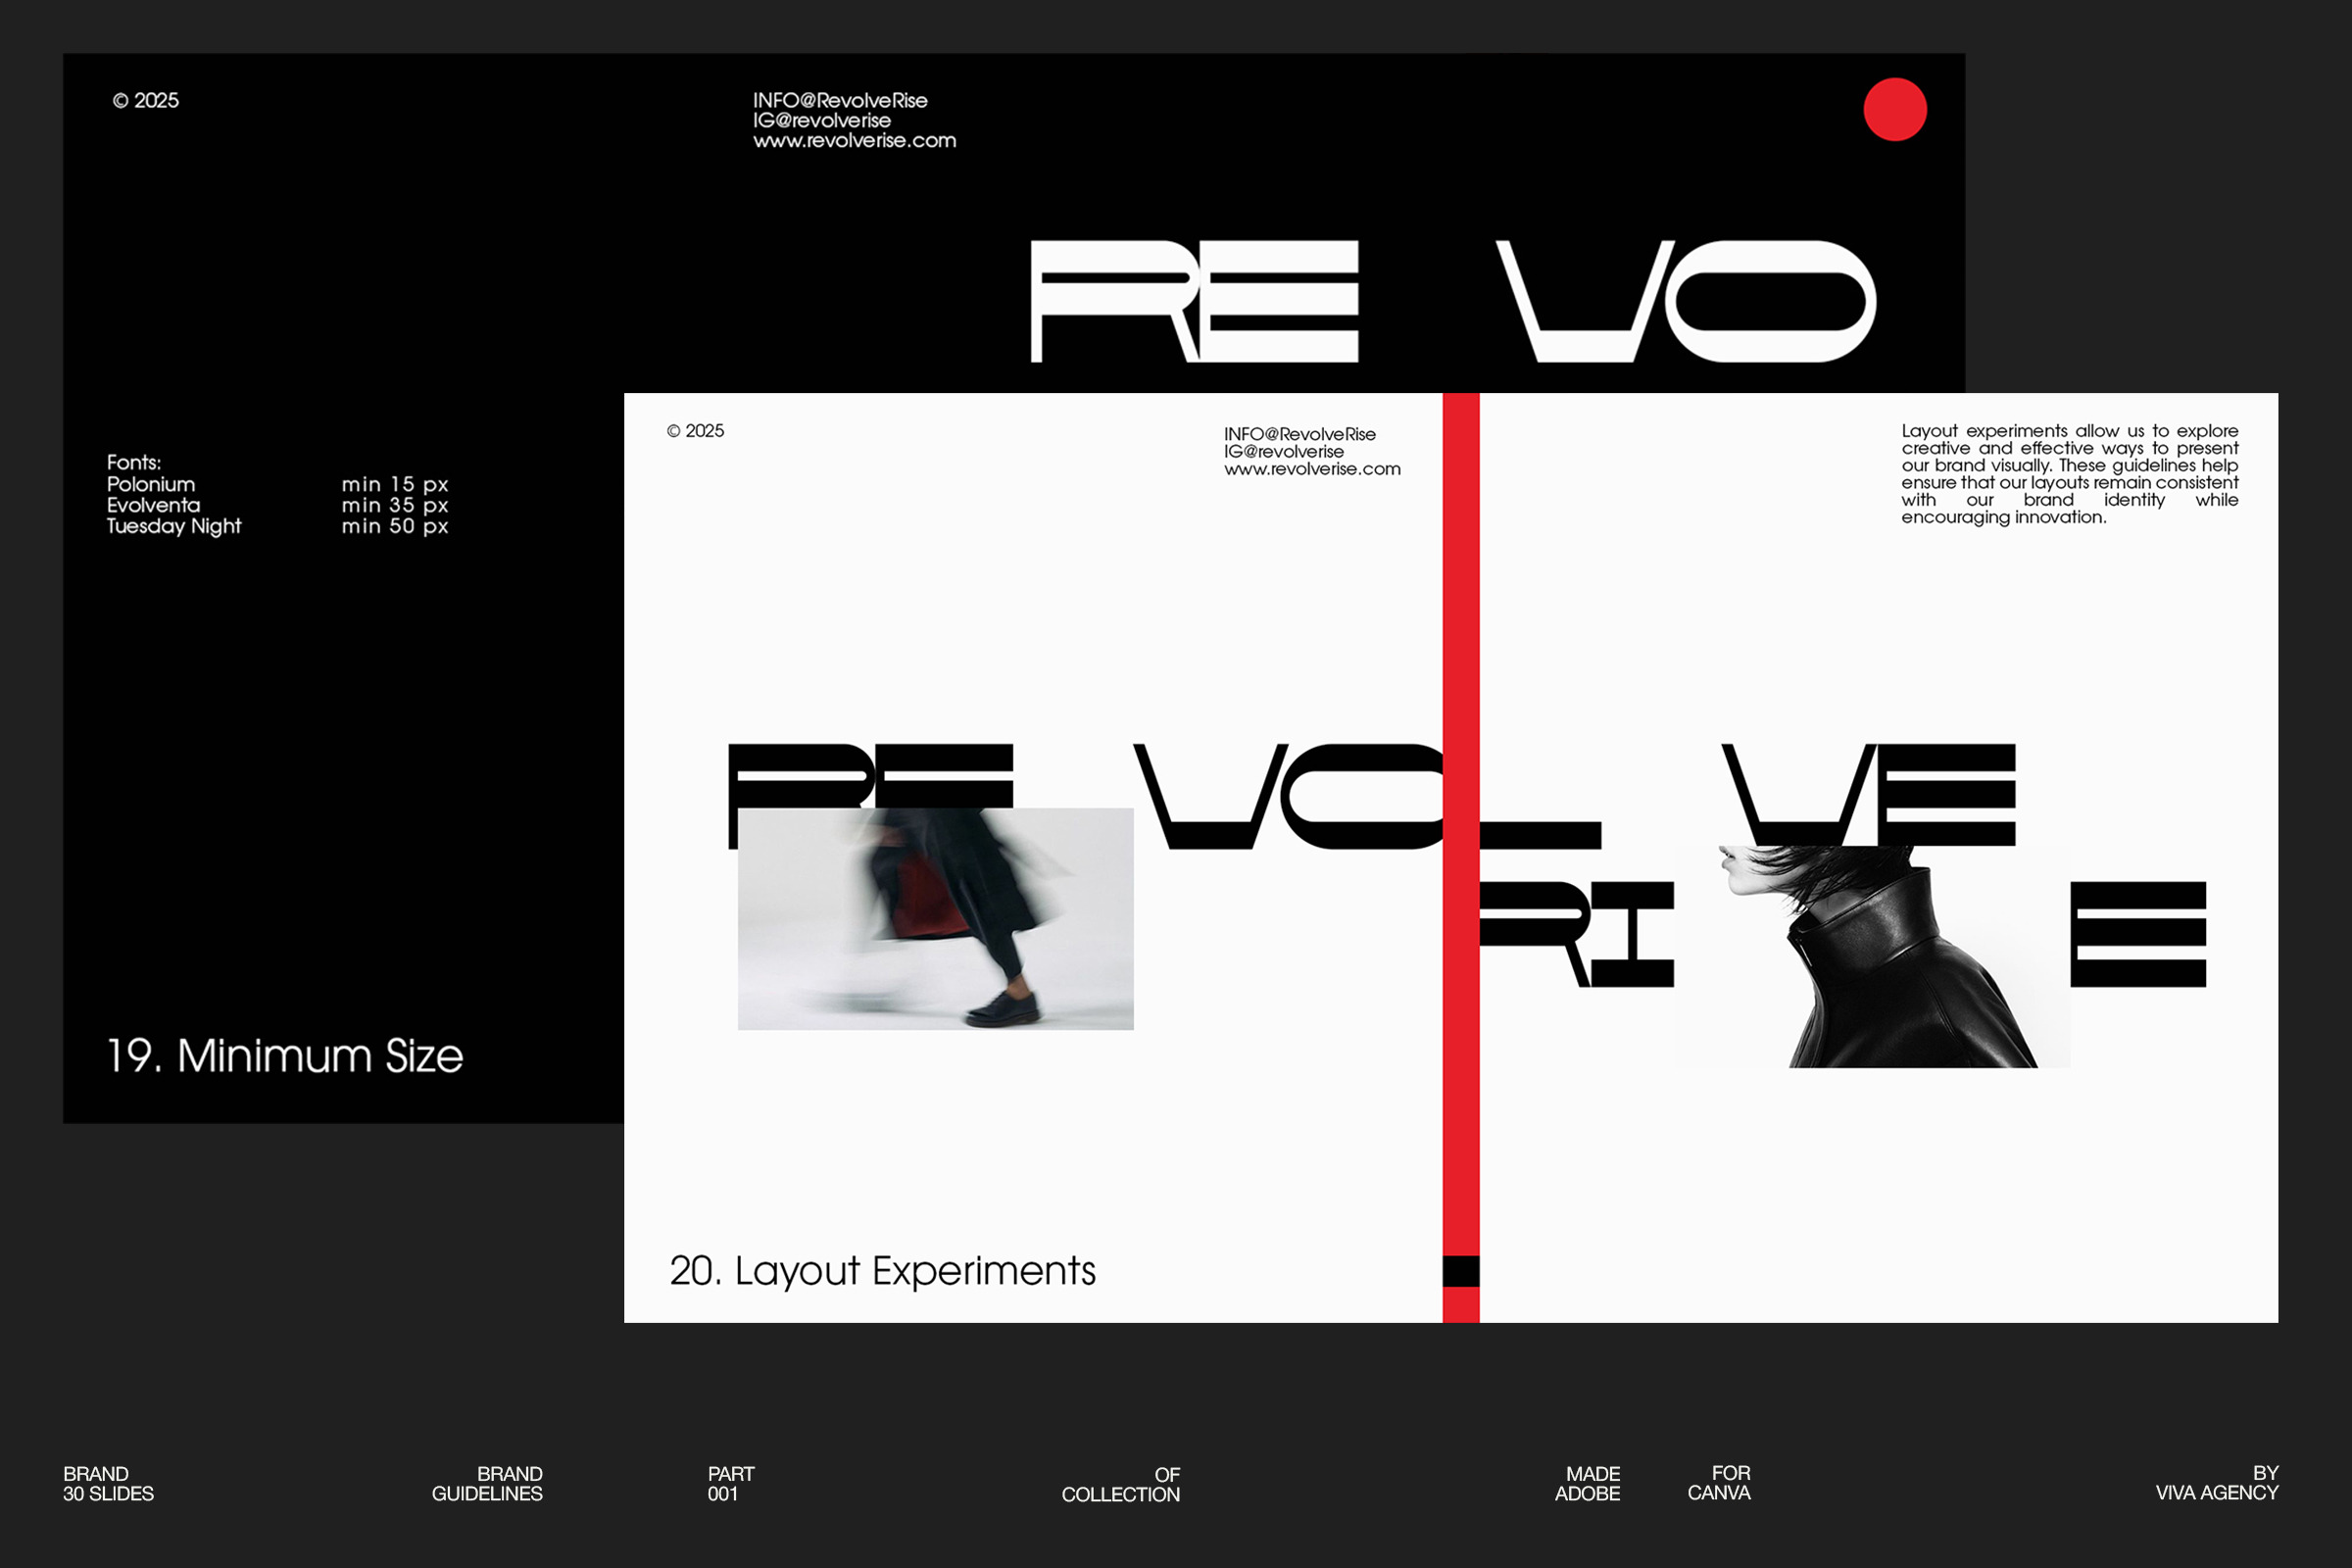This screenshot has height=1568, width=2352.
Task: Click 'PART 001' footer label
Action: click(730, 1484)
